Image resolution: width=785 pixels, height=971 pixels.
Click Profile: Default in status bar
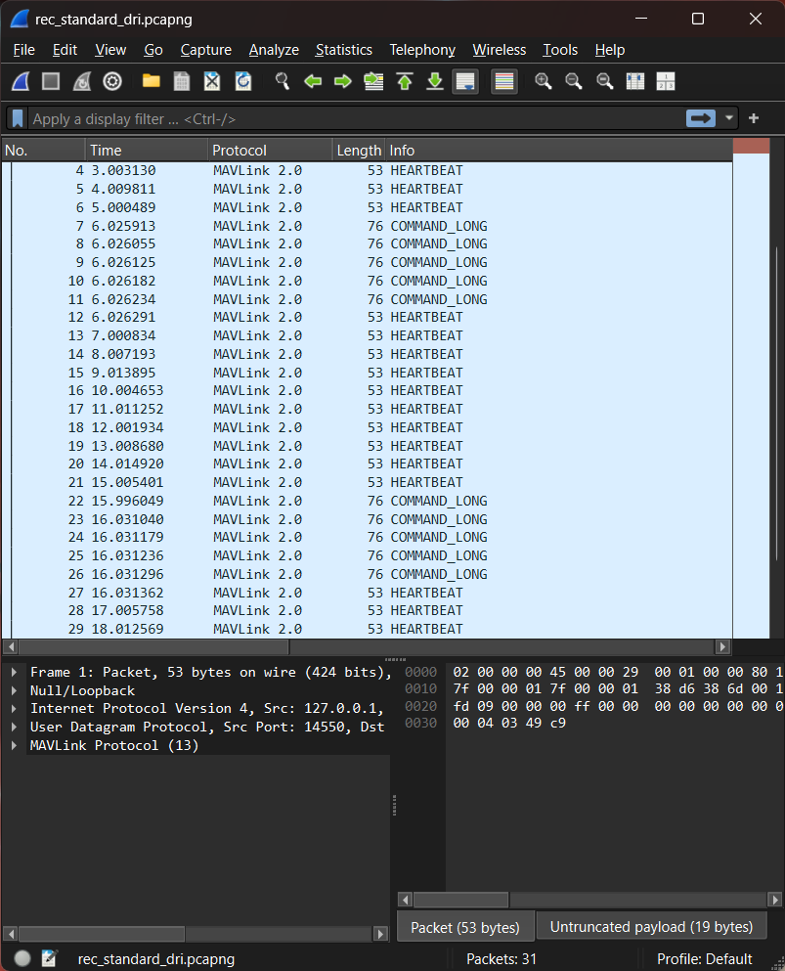tap(704, 958)
